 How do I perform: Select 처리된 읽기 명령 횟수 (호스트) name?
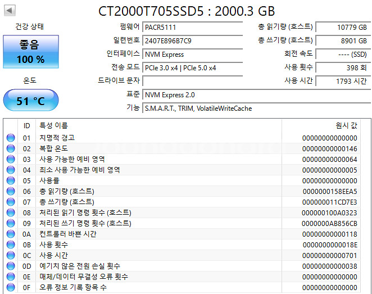(85, 212)
